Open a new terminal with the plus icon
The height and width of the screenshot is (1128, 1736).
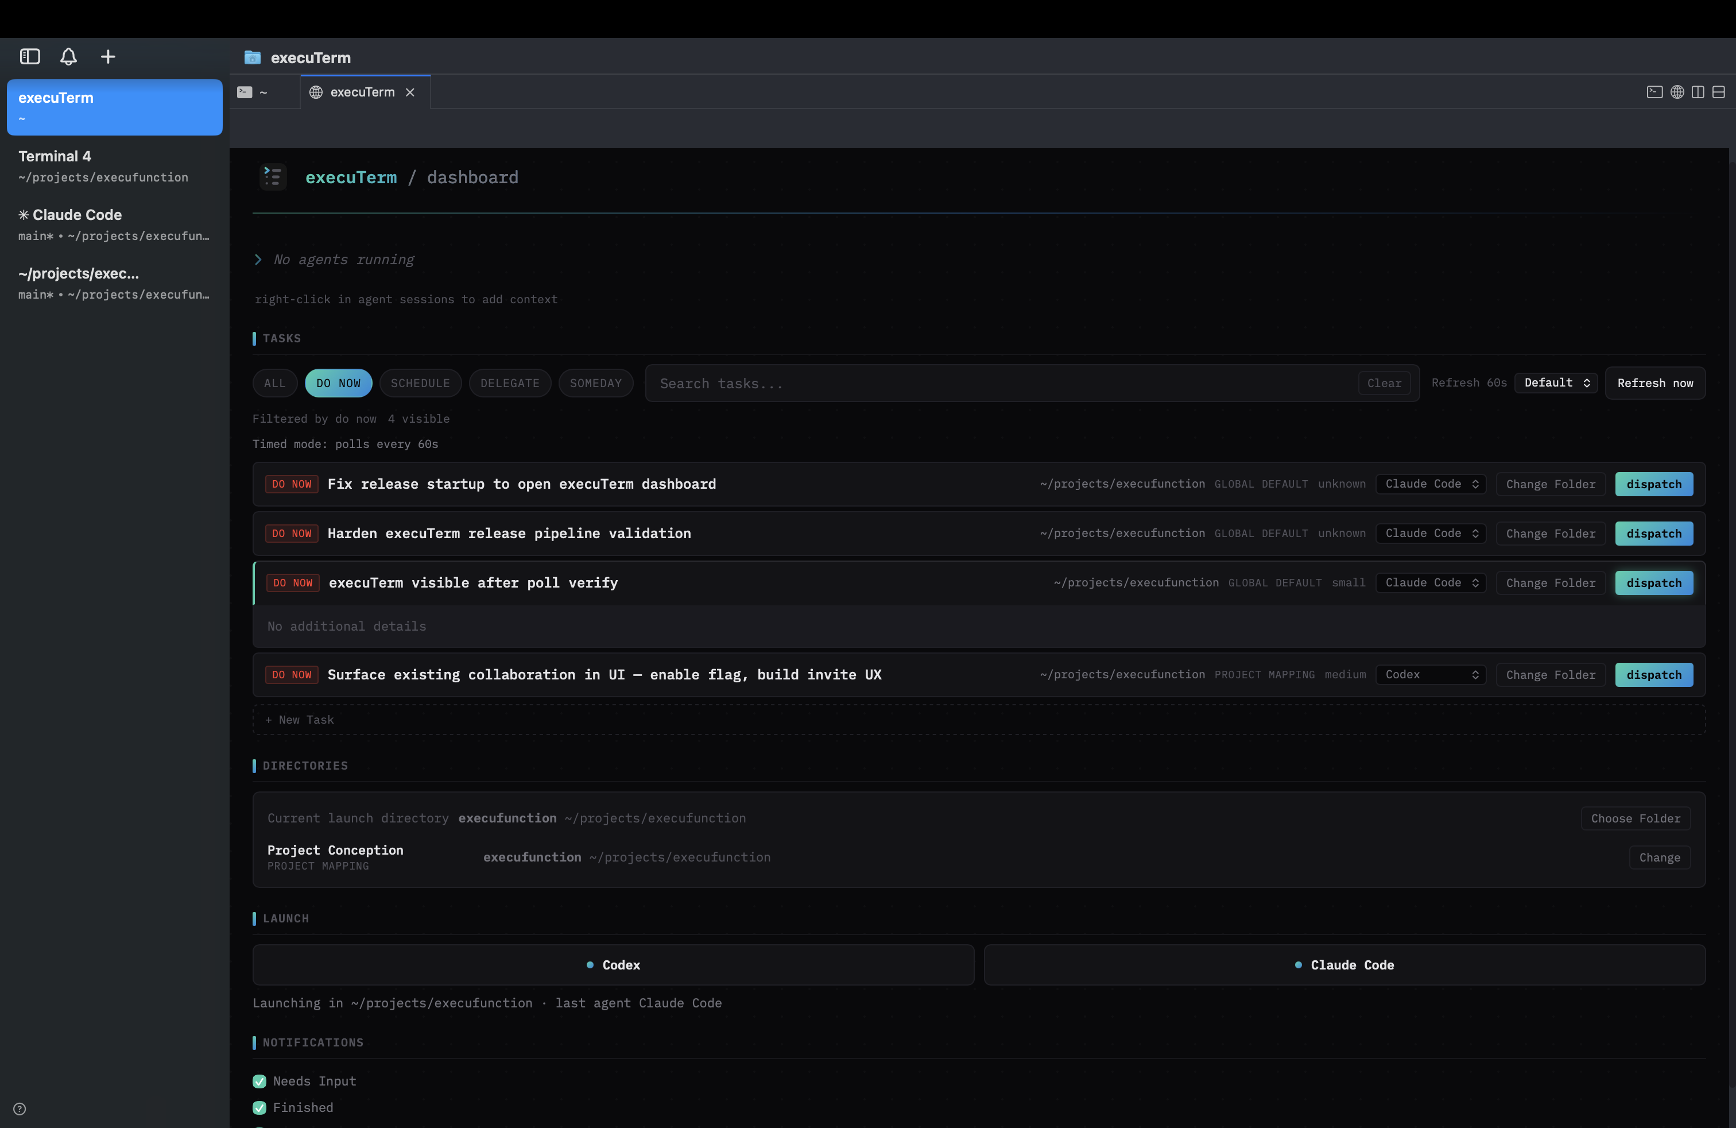[107, 56]
